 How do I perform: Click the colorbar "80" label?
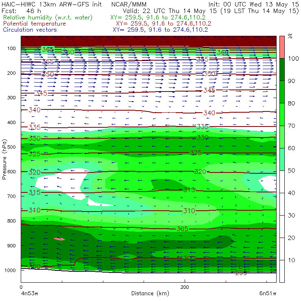(x=291, y=103)
